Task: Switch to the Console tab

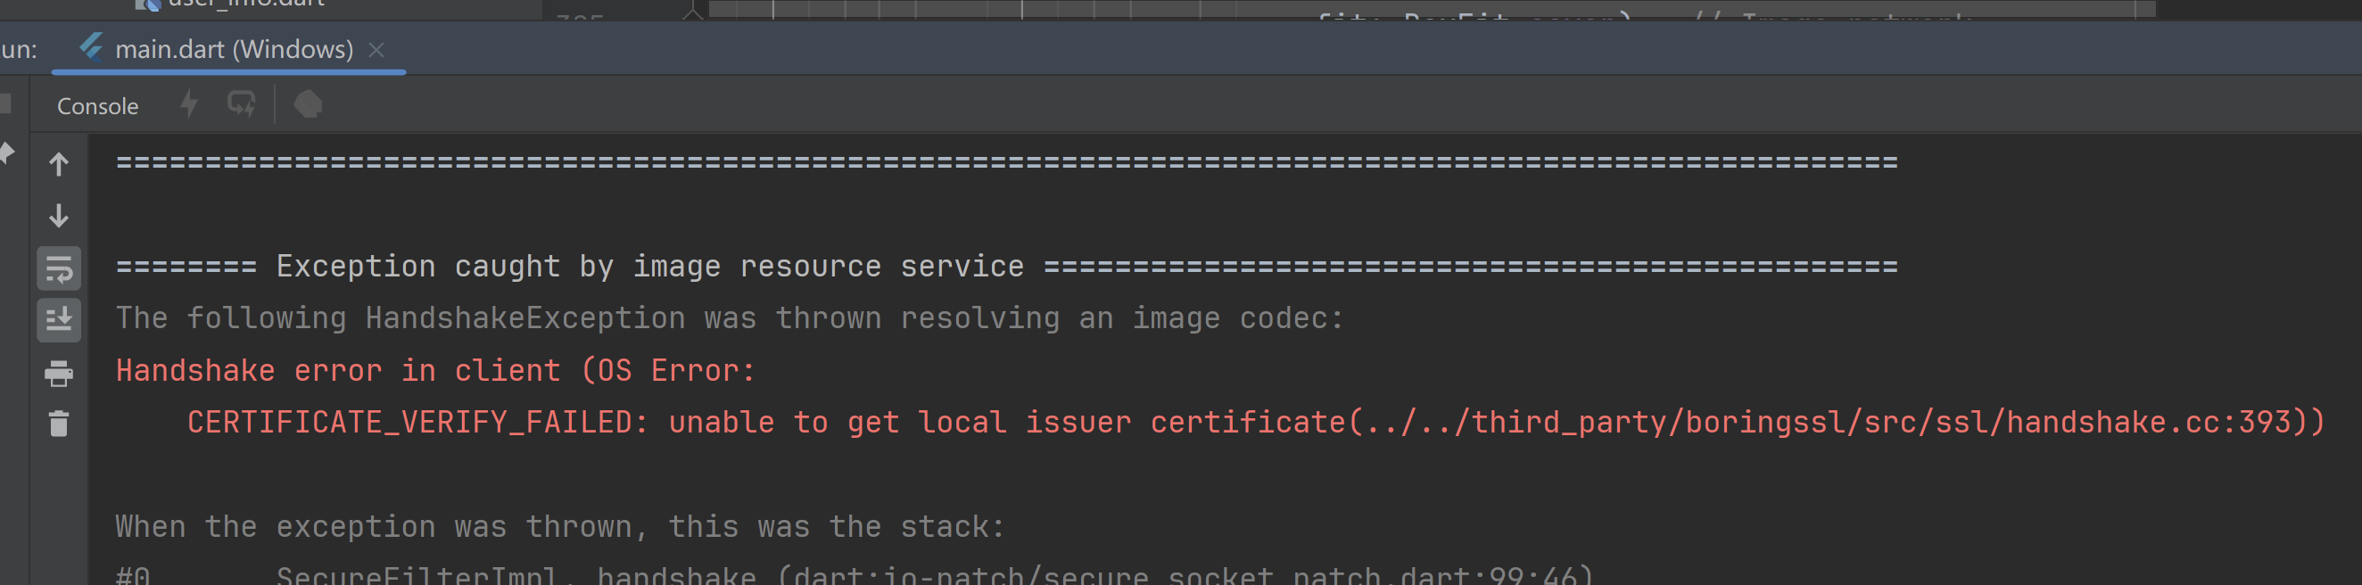Action: [97, 106]
